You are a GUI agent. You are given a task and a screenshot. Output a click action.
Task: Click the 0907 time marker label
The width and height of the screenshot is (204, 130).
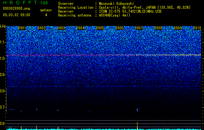tap(139, 28)
